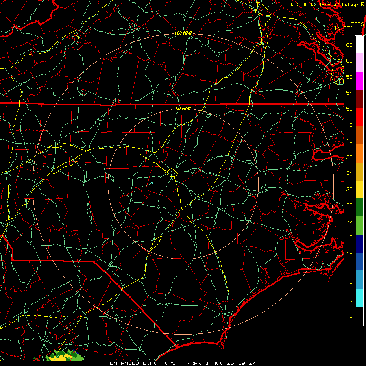Screen dimensions: 366x366
Task: Click the '100 NMI' range ring label
Action: point(183,33)
